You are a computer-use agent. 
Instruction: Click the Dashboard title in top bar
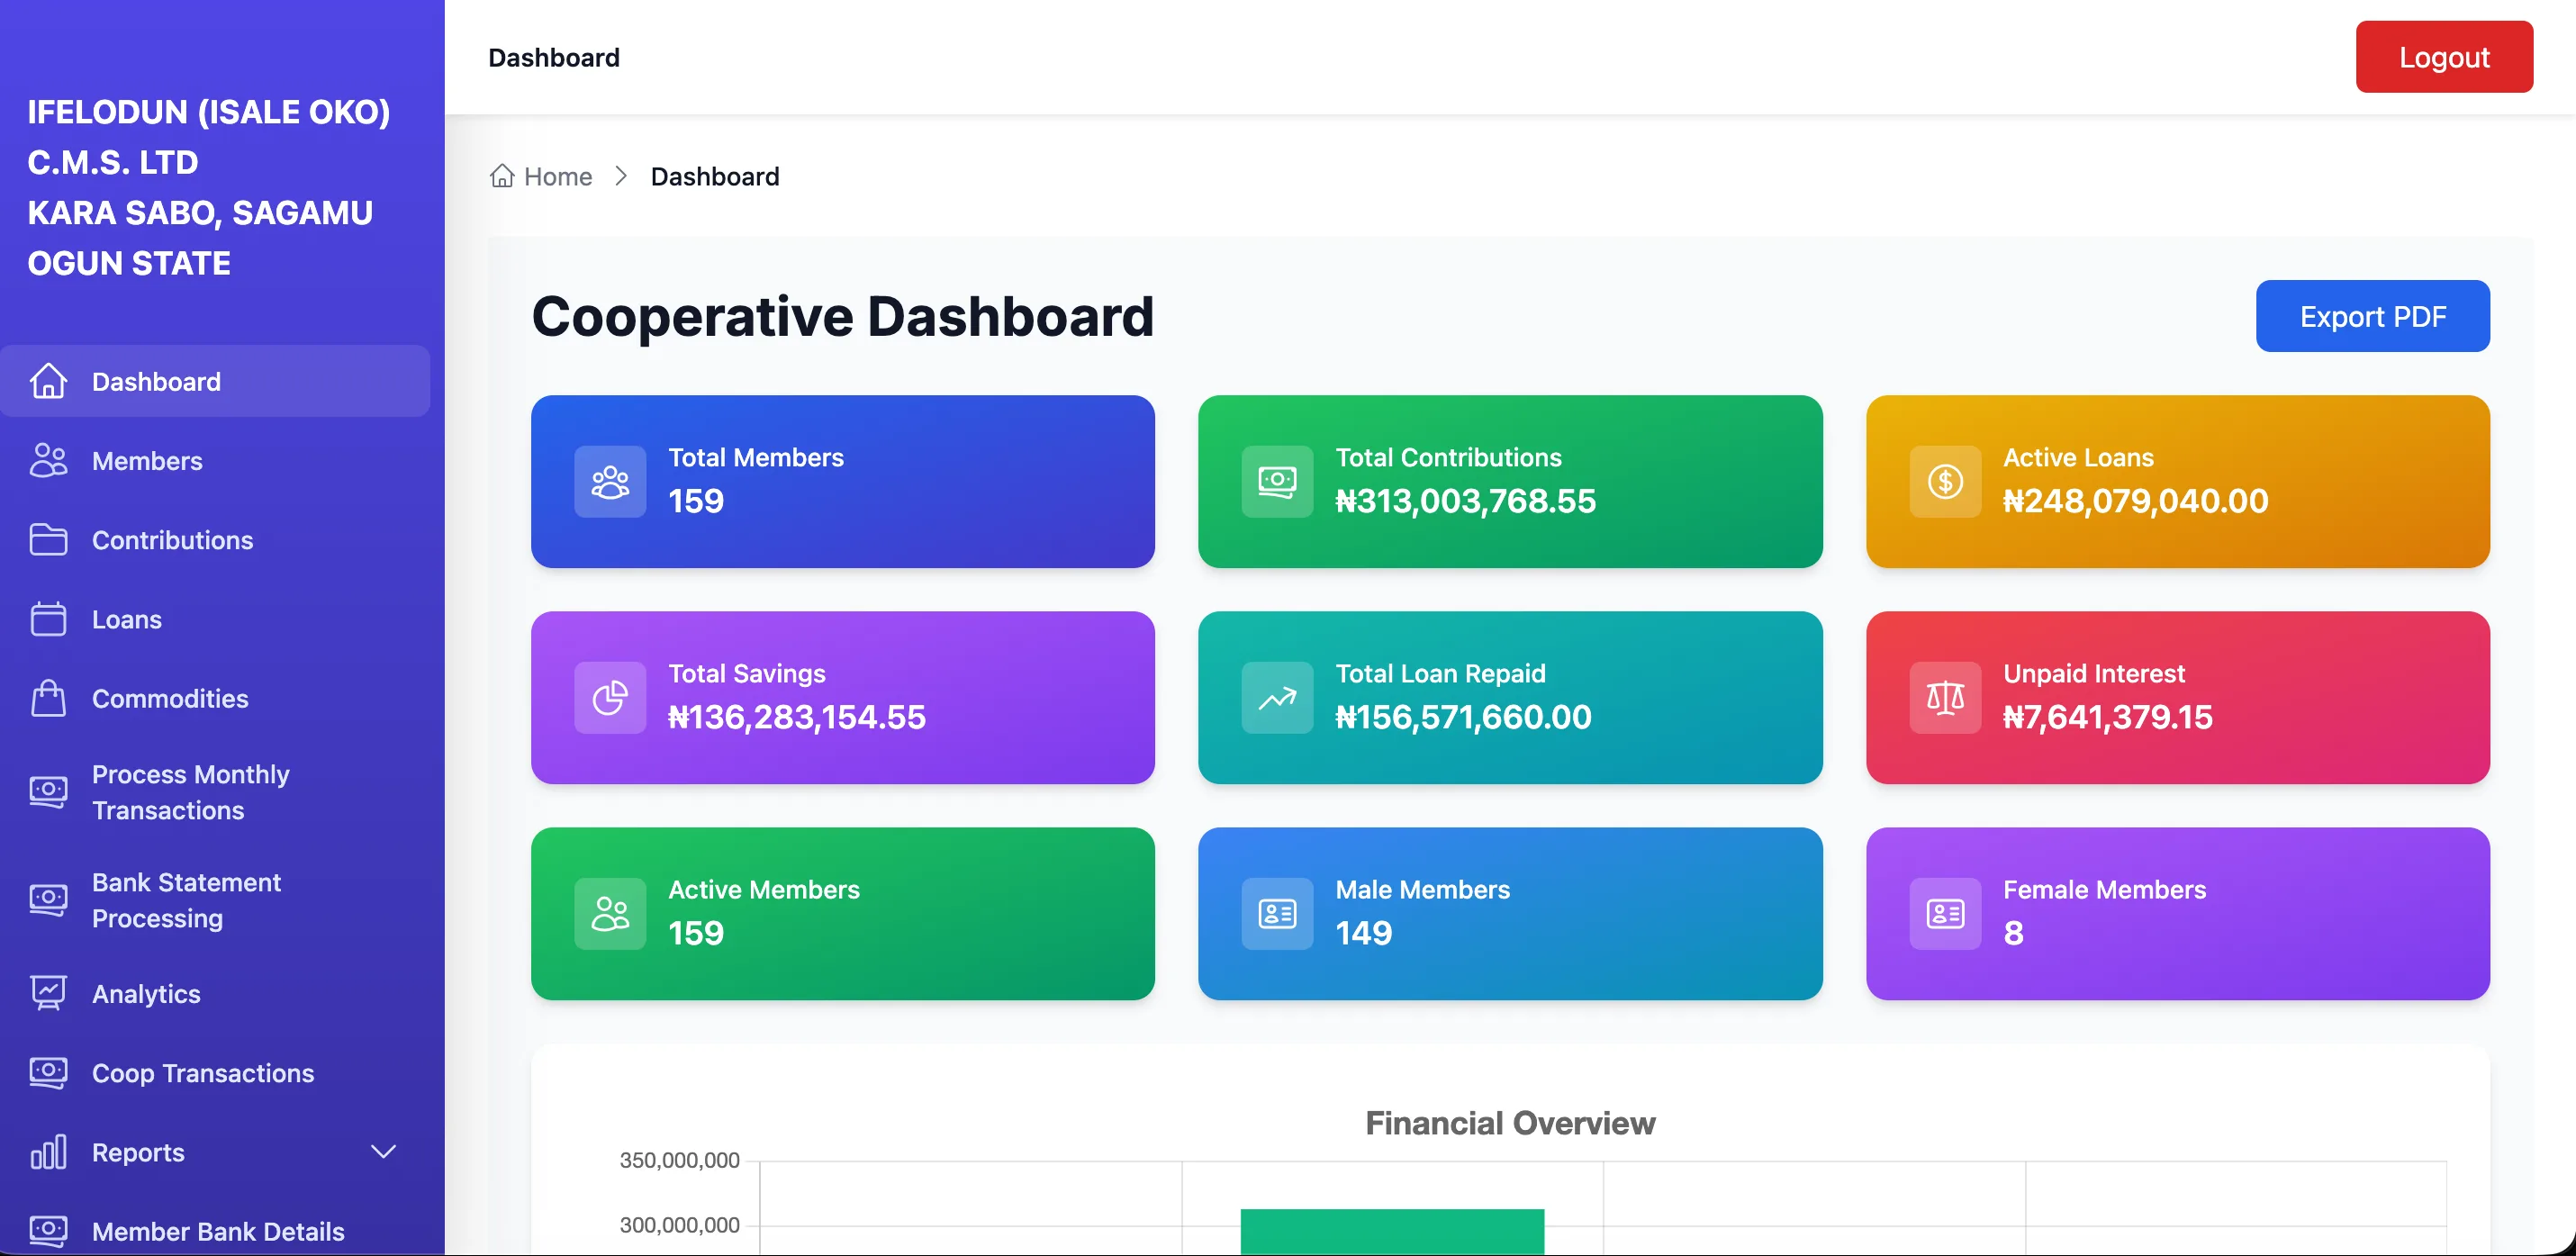point(554,57)
